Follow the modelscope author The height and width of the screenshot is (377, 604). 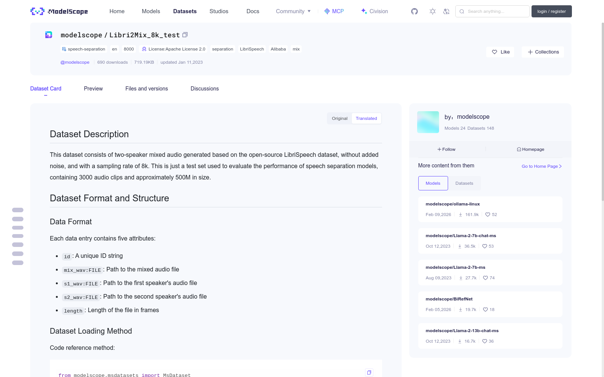click(x=446, y=149)
